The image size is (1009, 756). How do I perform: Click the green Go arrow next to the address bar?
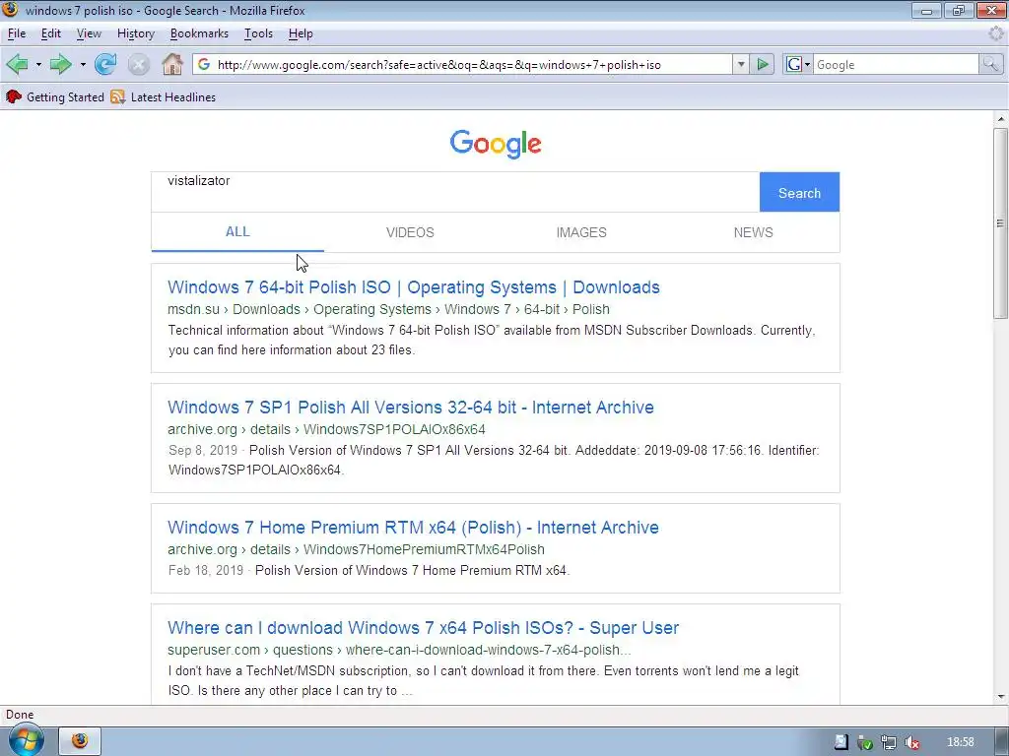763,64
